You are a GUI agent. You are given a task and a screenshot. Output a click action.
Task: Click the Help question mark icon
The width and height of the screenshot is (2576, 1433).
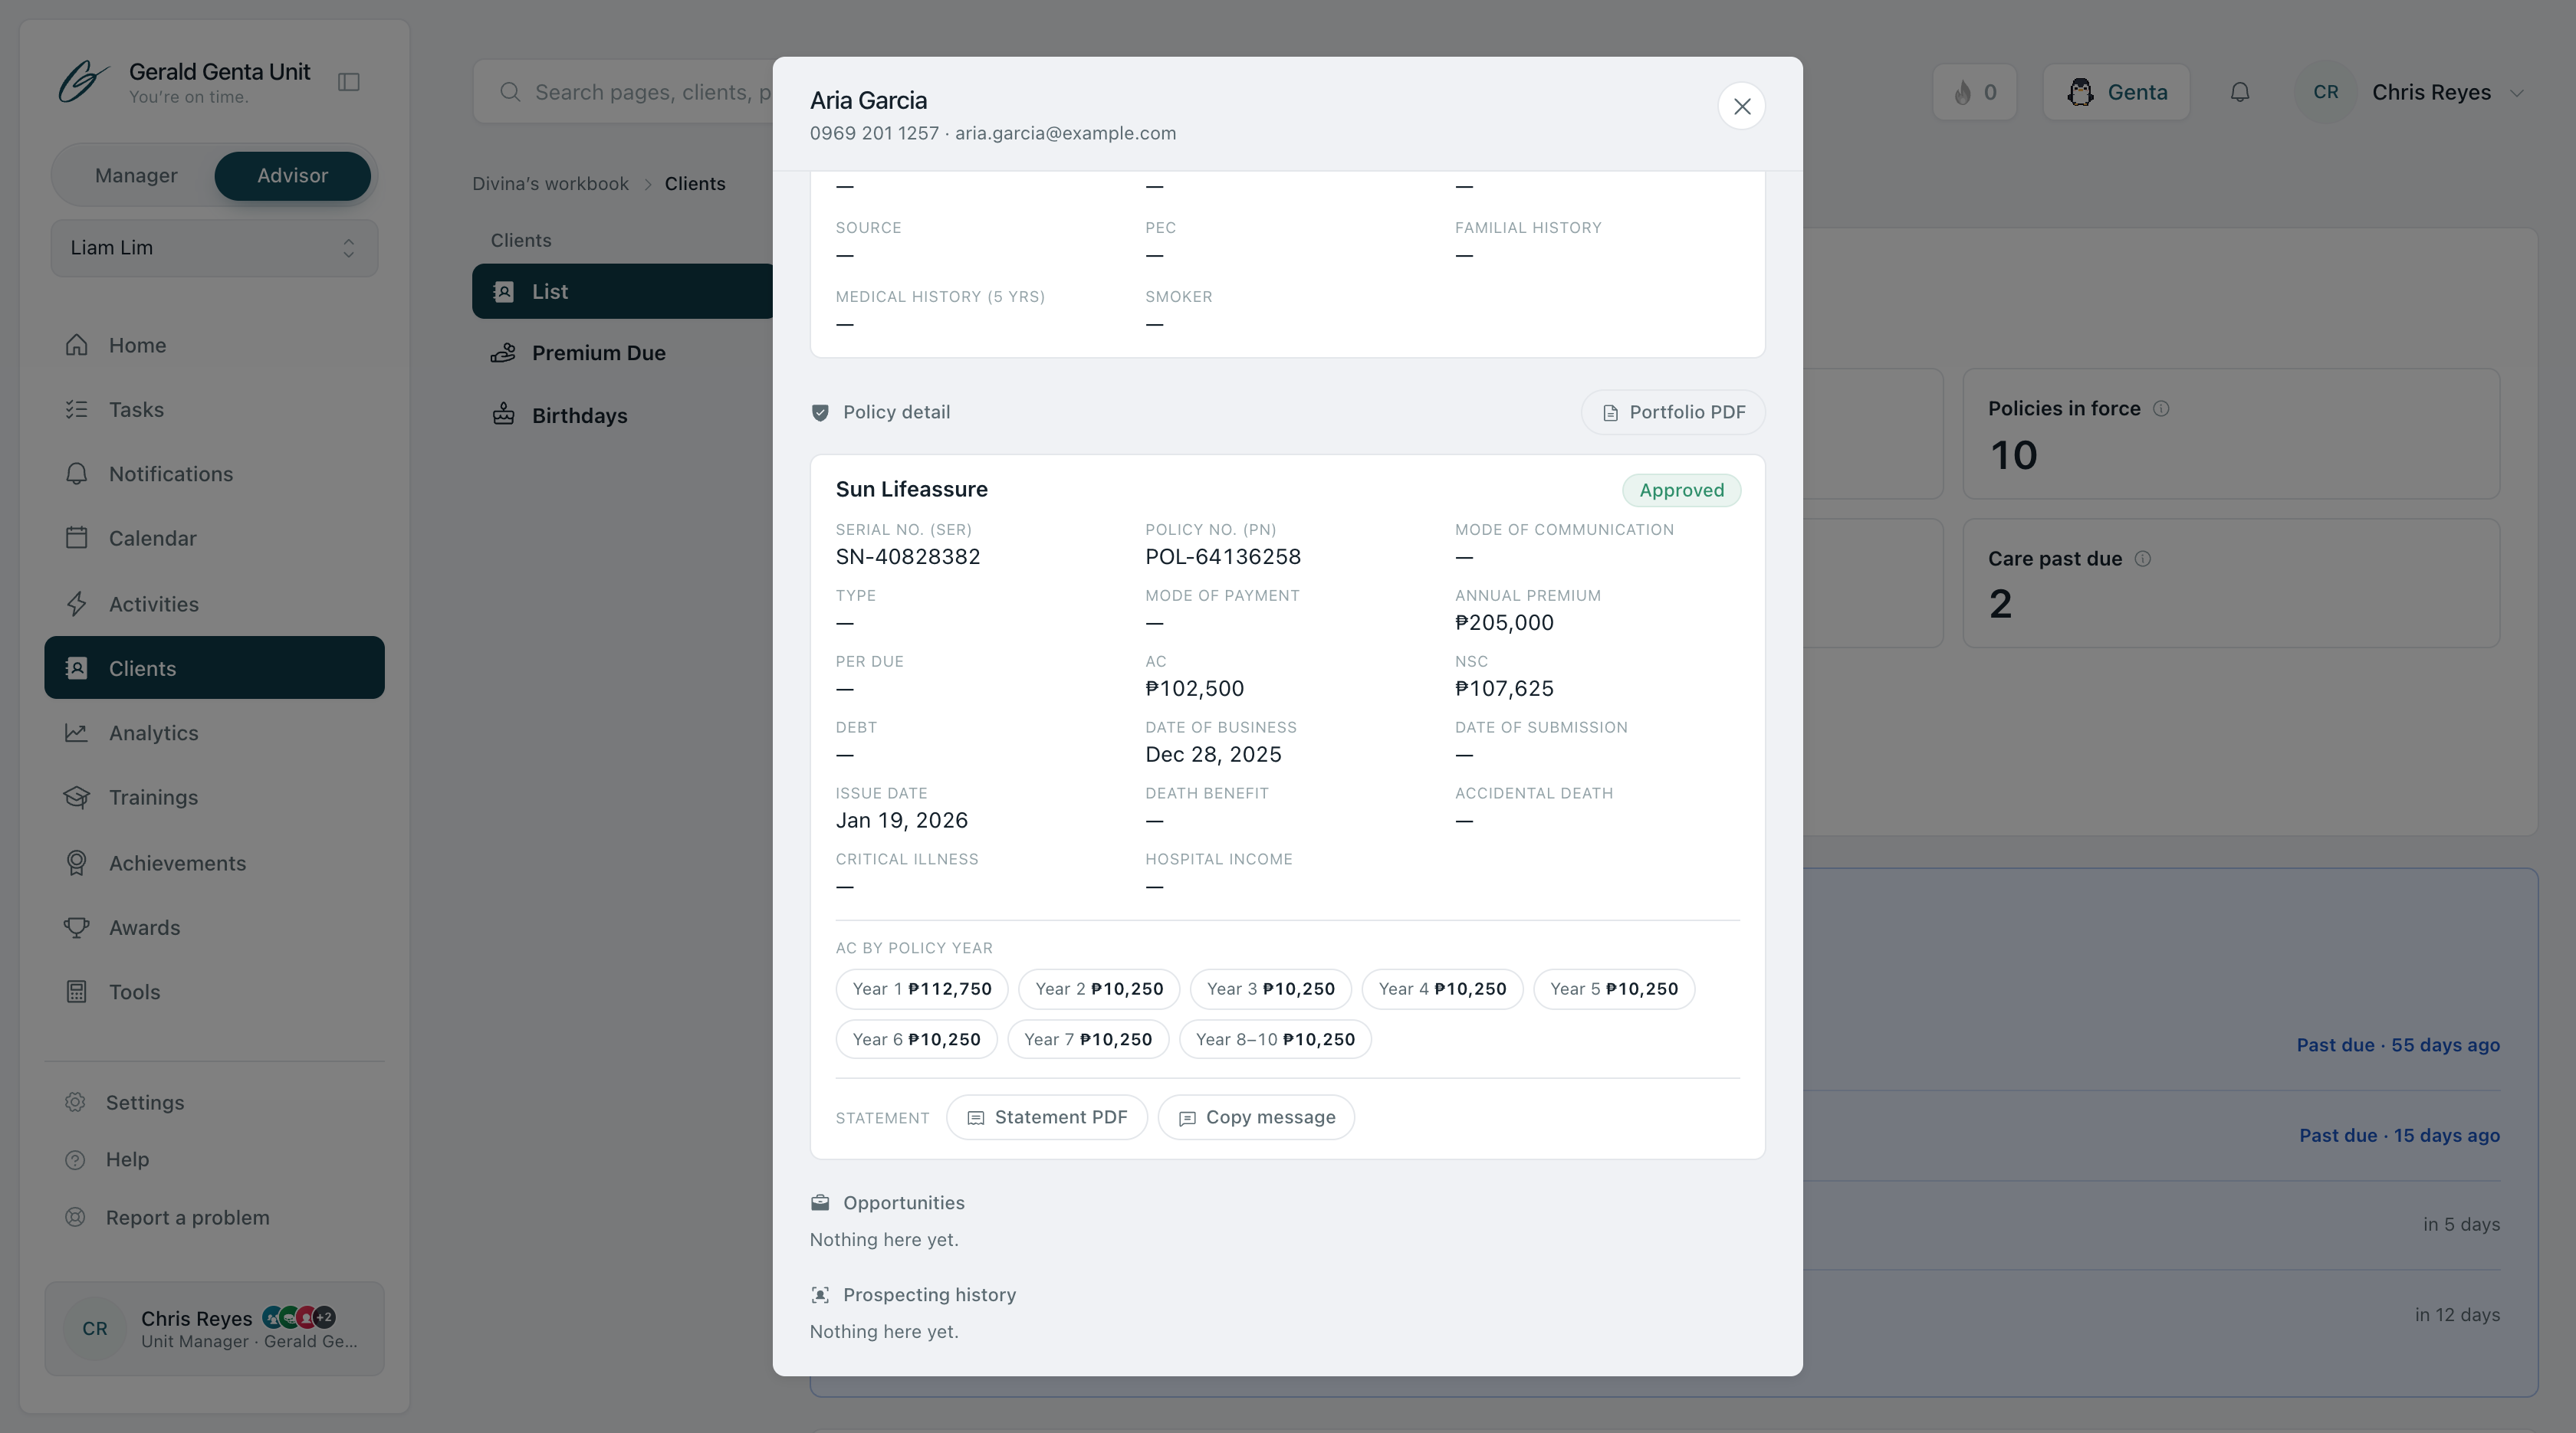coord(75,1159)
